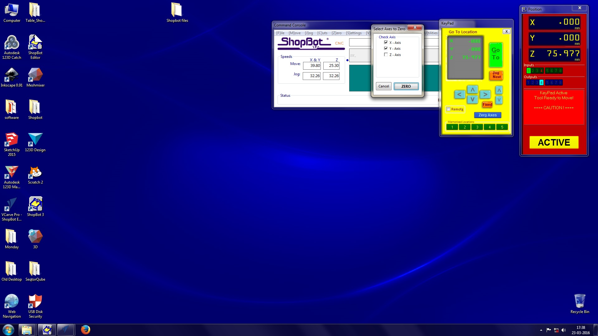
Task: Toggle output 4 in Position window
Action: coord(541,83)
